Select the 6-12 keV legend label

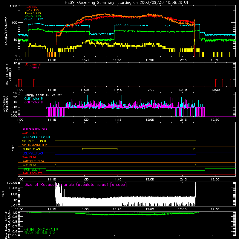click(32, 10)
